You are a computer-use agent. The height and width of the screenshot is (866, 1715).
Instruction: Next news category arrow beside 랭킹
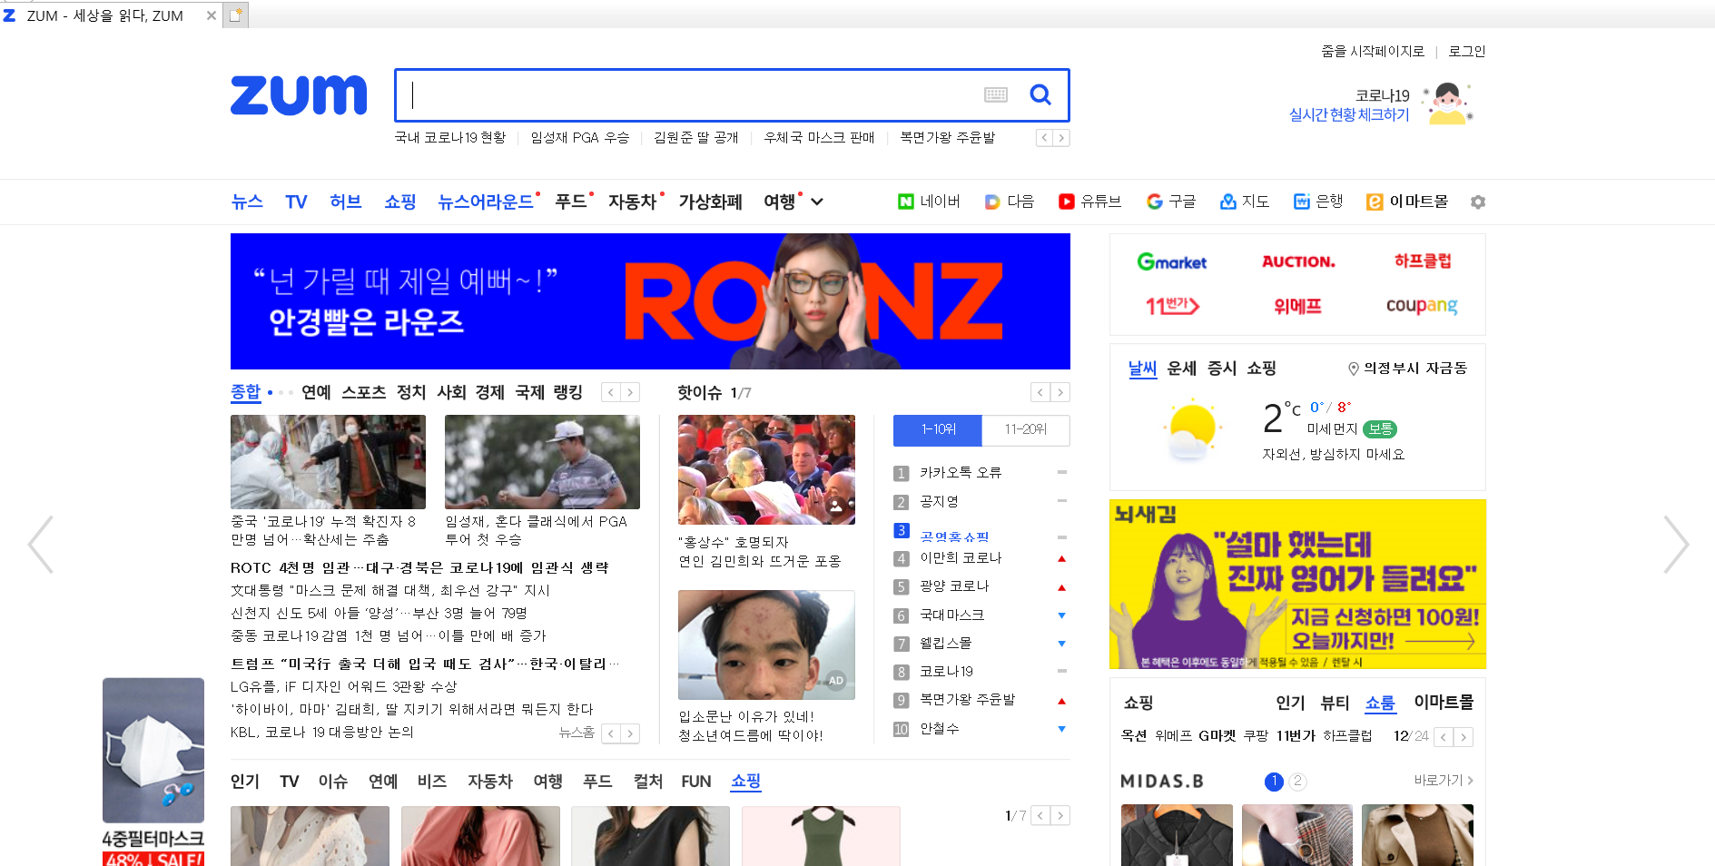(x=630, y=392)
